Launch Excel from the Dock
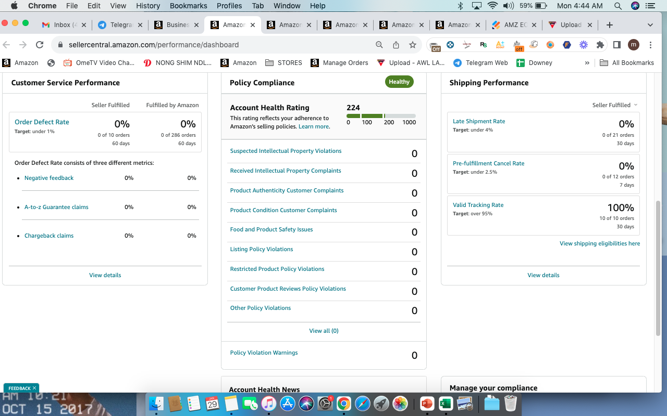 [x=446, y=404]
